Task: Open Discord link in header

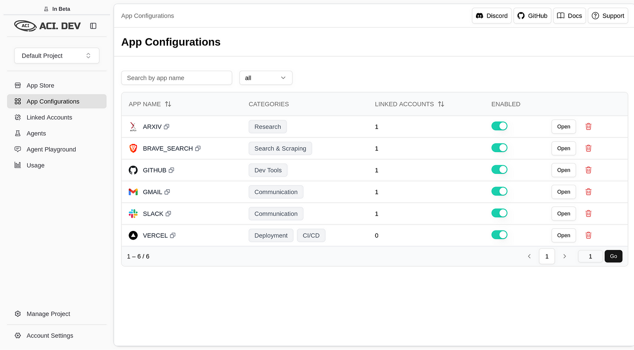Action: pyautogui.click(x=492, y=16)
